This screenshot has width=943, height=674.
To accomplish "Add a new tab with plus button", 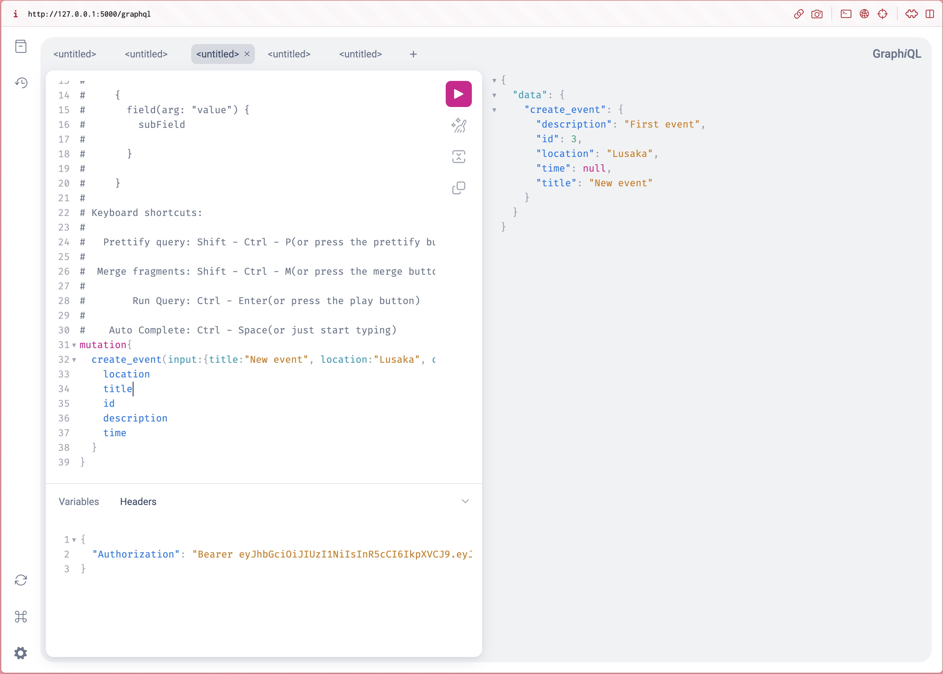I will (x=413, y=54).
